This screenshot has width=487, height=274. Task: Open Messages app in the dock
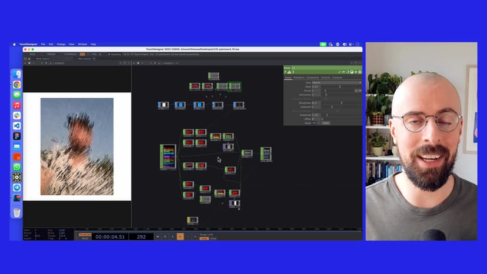coord(17,95)
